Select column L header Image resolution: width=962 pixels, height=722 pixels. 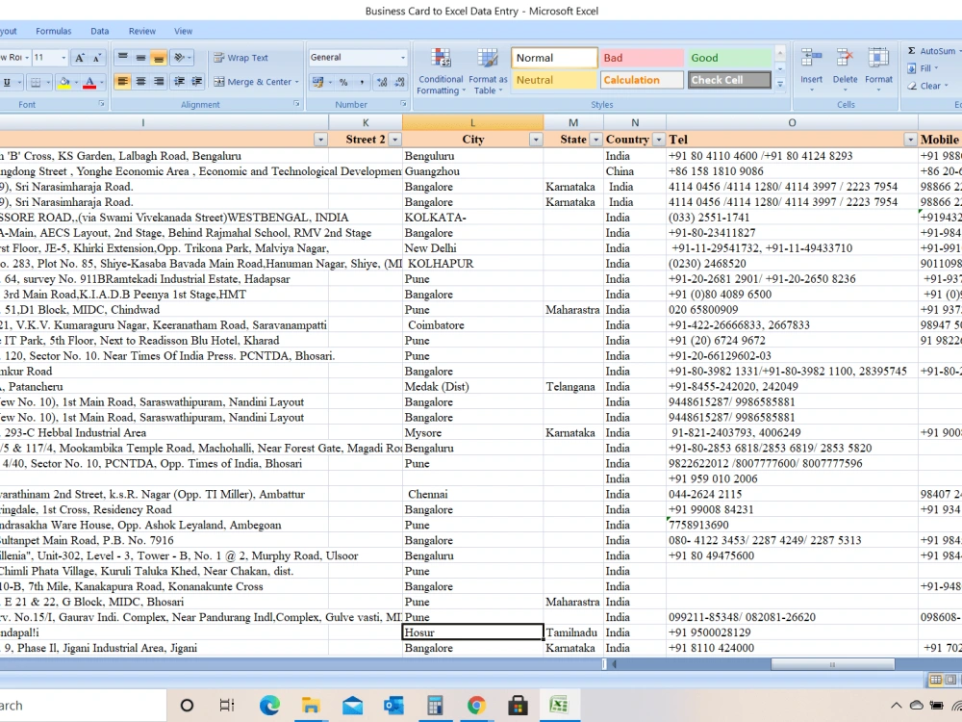472,123
